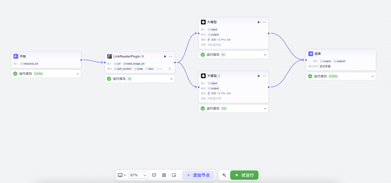
Task: Click the 豆包·1.5·Pro·32k label in 大模型_1
Action: 221,93
